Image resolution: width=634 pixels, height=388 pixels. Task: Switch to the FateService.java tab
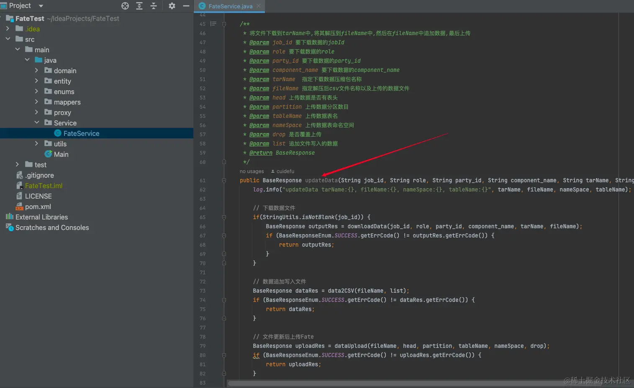(230, 6)
